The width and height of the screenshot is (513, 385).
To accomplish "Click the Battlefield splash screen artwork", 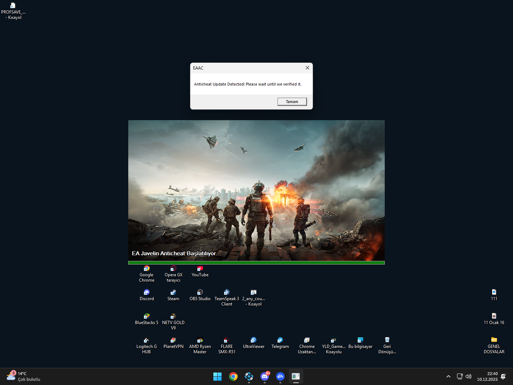I will pyautogui.click(x=256, y=190).
